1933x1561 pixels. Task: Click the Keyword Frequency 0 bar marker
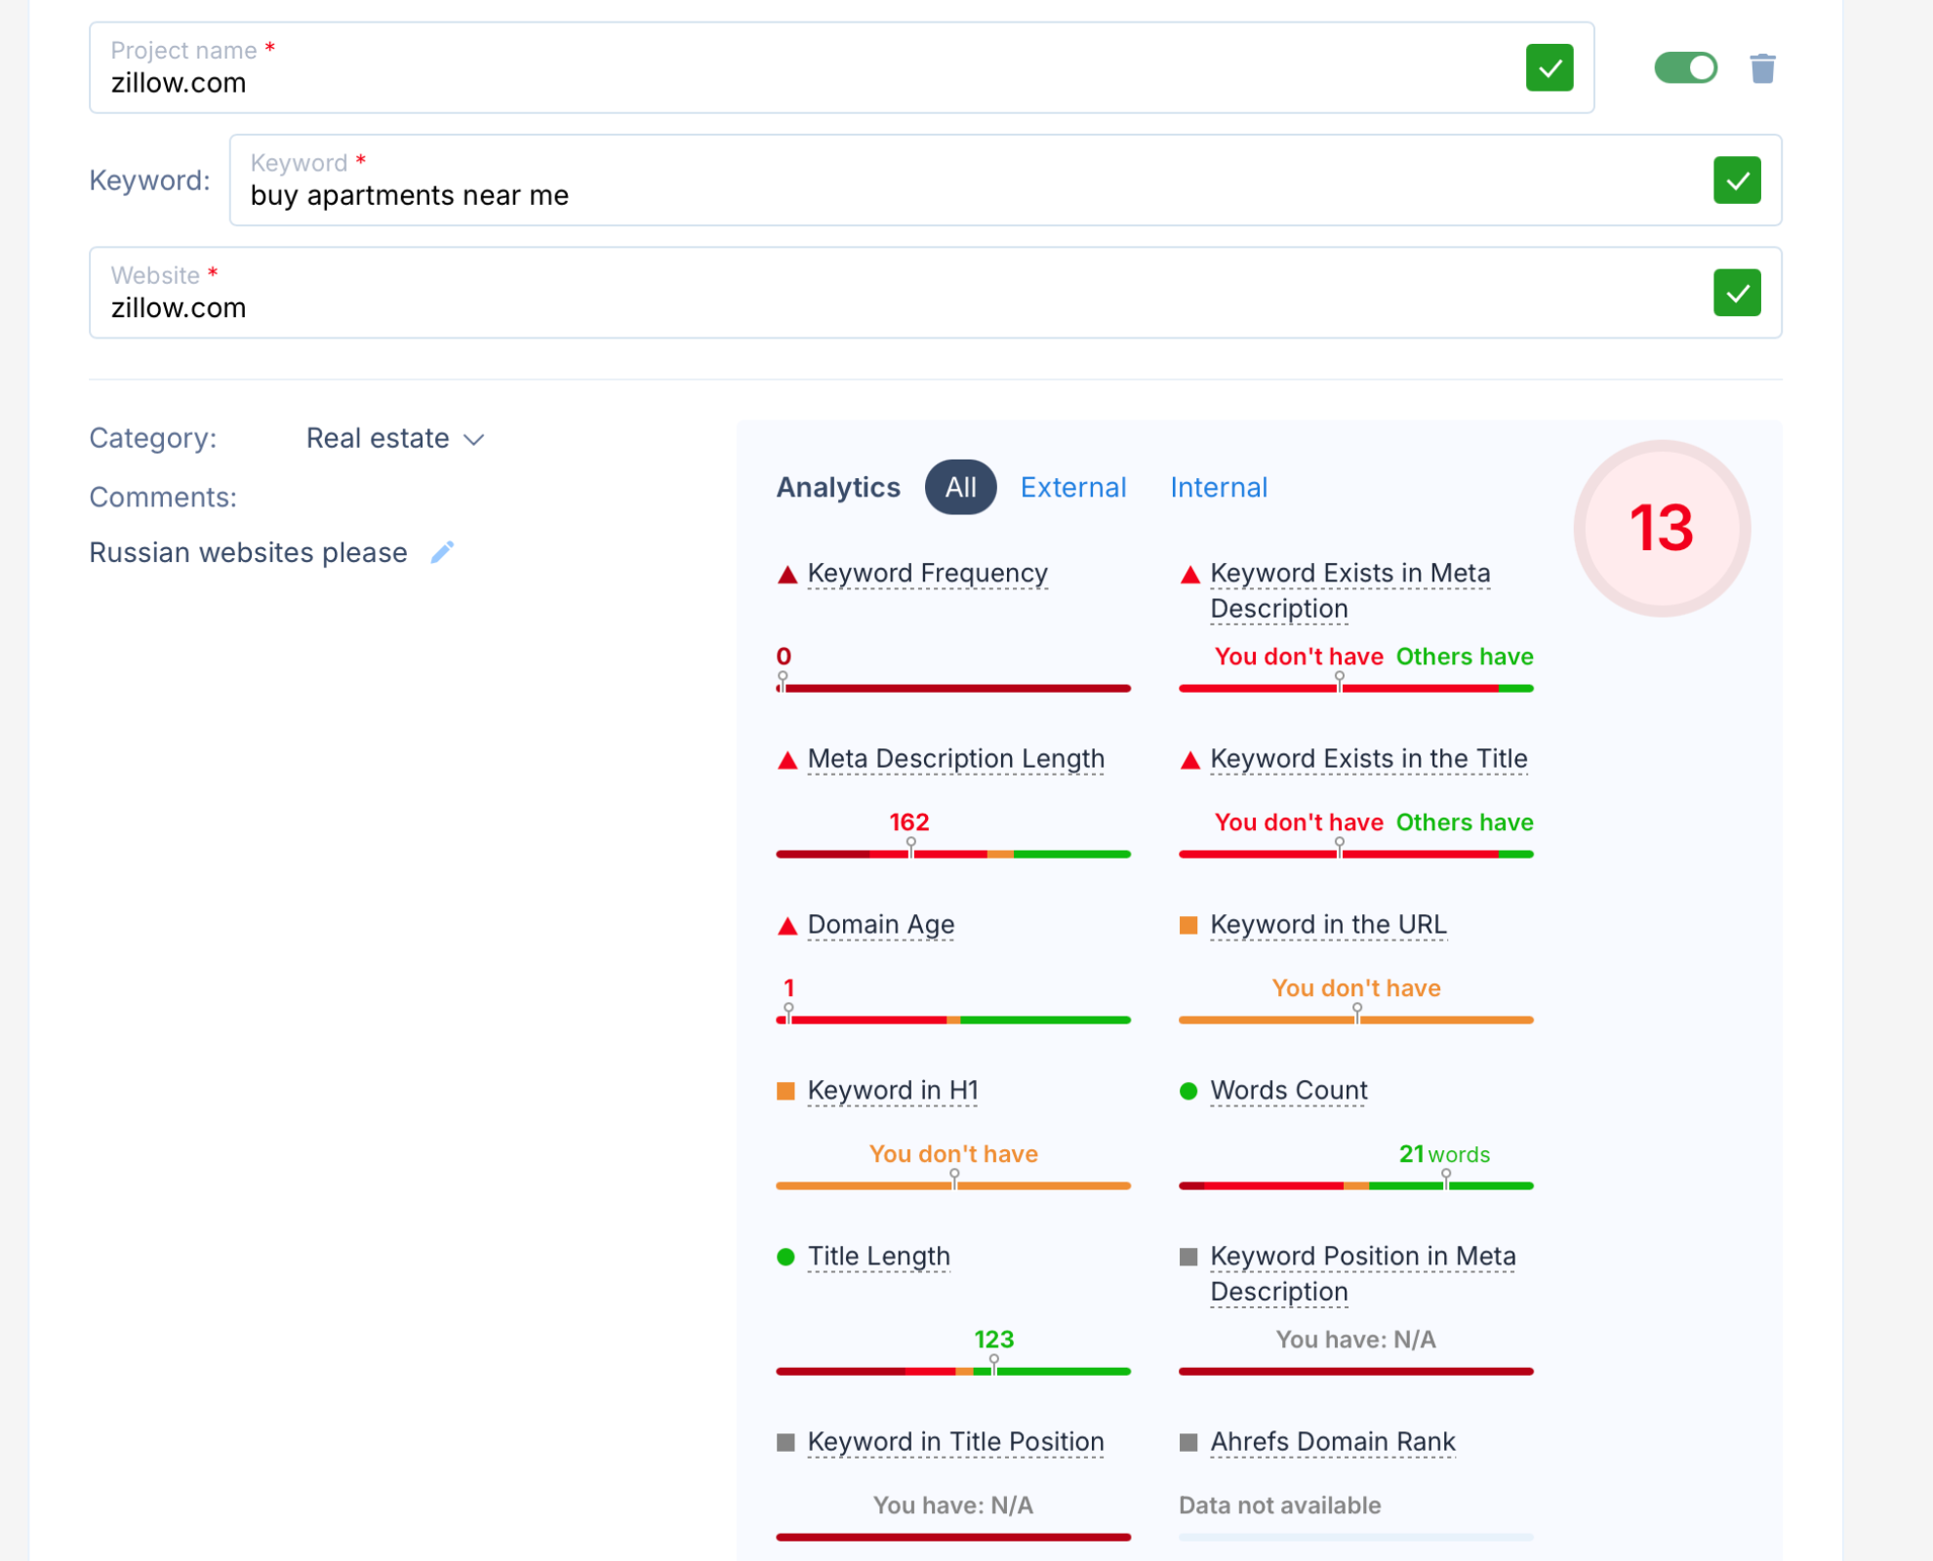(783, 679)
